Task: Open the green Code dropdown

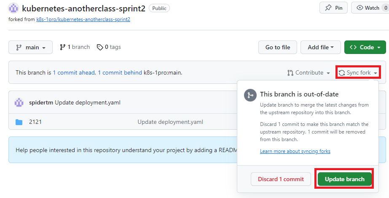Action: (x=365, y=47)
